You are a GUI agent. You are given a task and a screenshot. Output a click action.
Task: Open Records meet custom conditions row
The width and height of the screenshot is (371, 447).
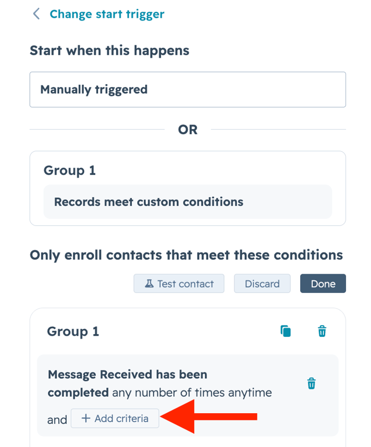[x=187, y=202]
